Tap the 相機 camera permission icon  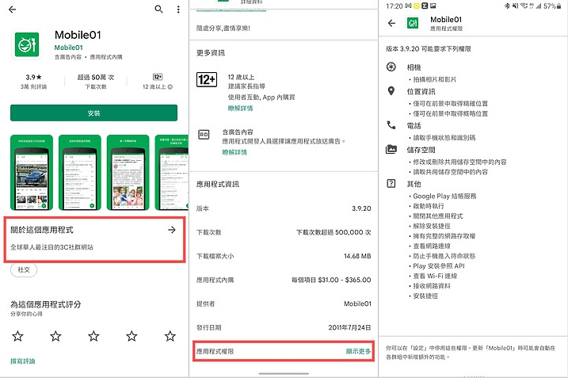tap(391, 67)
